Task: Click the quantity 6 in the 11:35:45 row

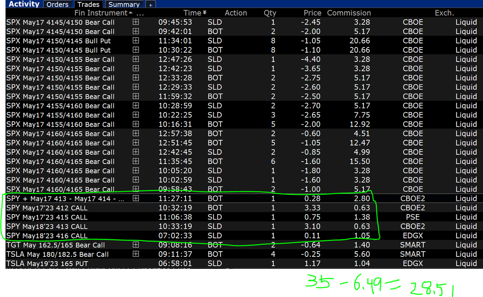Action: point(273,162)
